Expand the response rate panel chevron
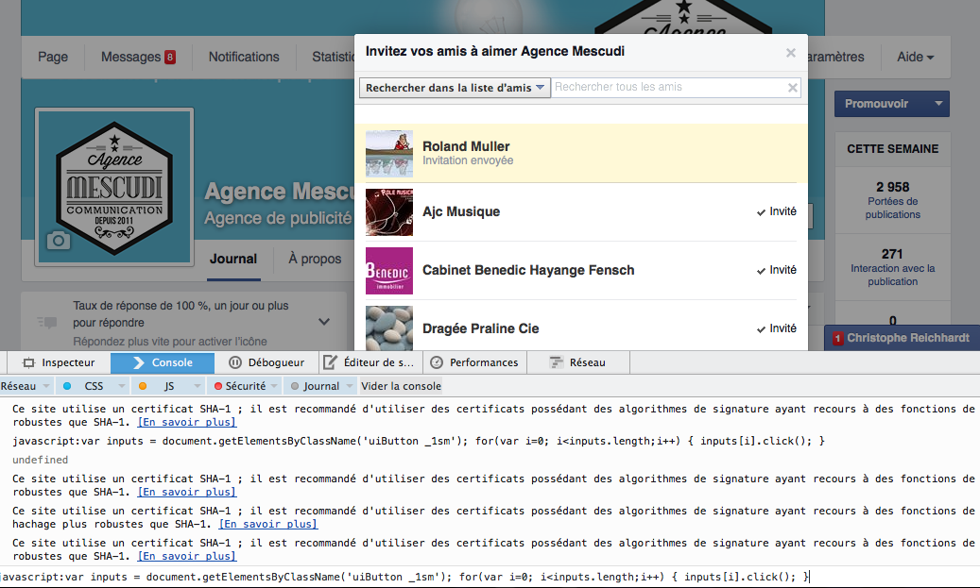 (324, 322)
